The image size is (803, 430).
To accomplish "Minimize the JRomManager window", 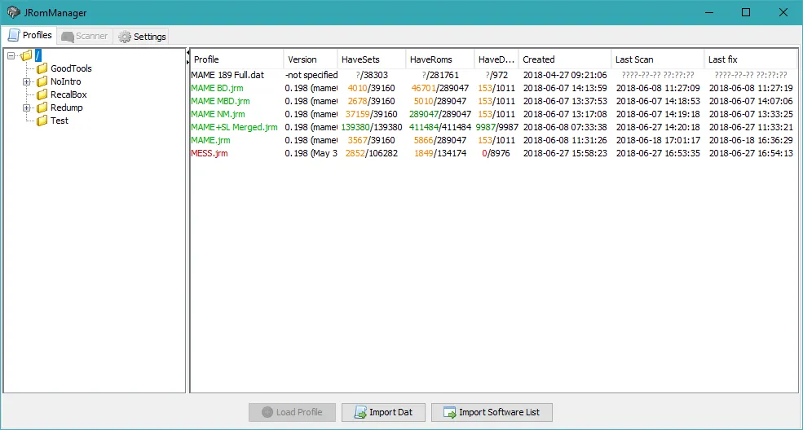I will pyautogui.click(x=709, y=12).
